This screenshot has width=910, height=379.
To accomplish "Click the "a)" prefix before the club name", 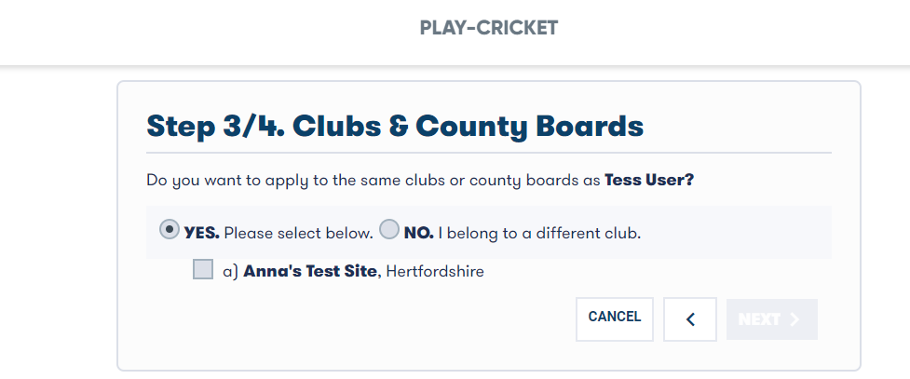I will pos(231,272).
